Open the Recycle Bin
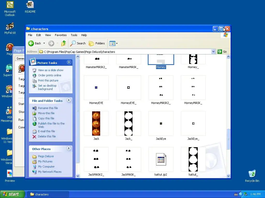 (252, 176)
